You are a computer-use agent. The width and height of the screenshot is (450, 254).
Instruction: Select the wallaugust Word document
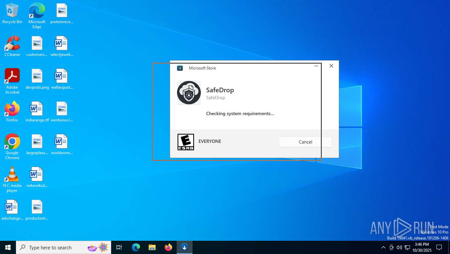(x=62, y=79)
